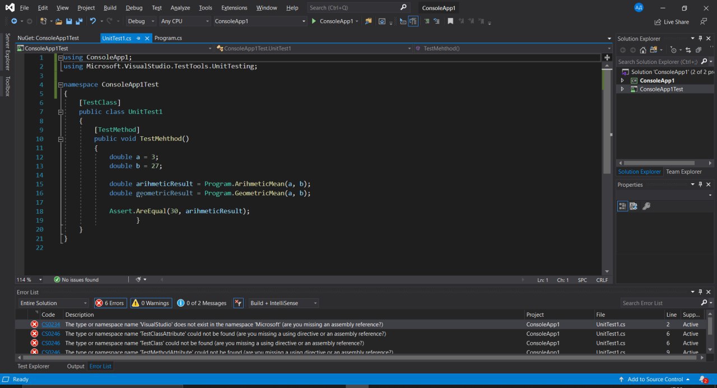This screenshot has height=388, width=717.
Task: Toggle Auto Hide pin on Solution Explorer
Action: click(700, 38)
